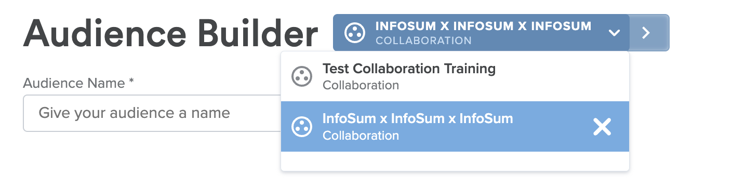
Task: Click the icon beside InfoSum x InfoSum x InfoSum option
Action: click(x=302, y=127)
